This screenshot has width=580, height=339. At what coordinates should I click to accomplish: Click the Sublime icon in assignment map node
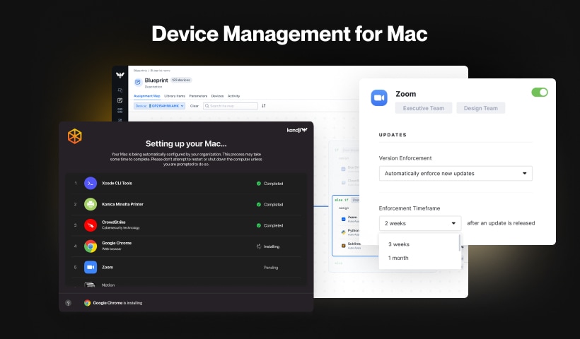pyautogui.click(x=343, y=246)
